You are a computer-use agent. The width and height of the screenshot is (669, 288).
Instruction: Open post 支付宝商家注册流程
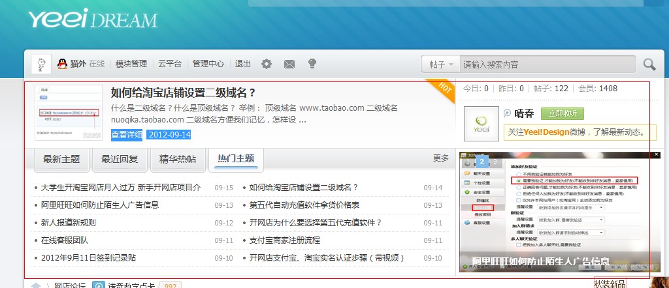point(285,240)
